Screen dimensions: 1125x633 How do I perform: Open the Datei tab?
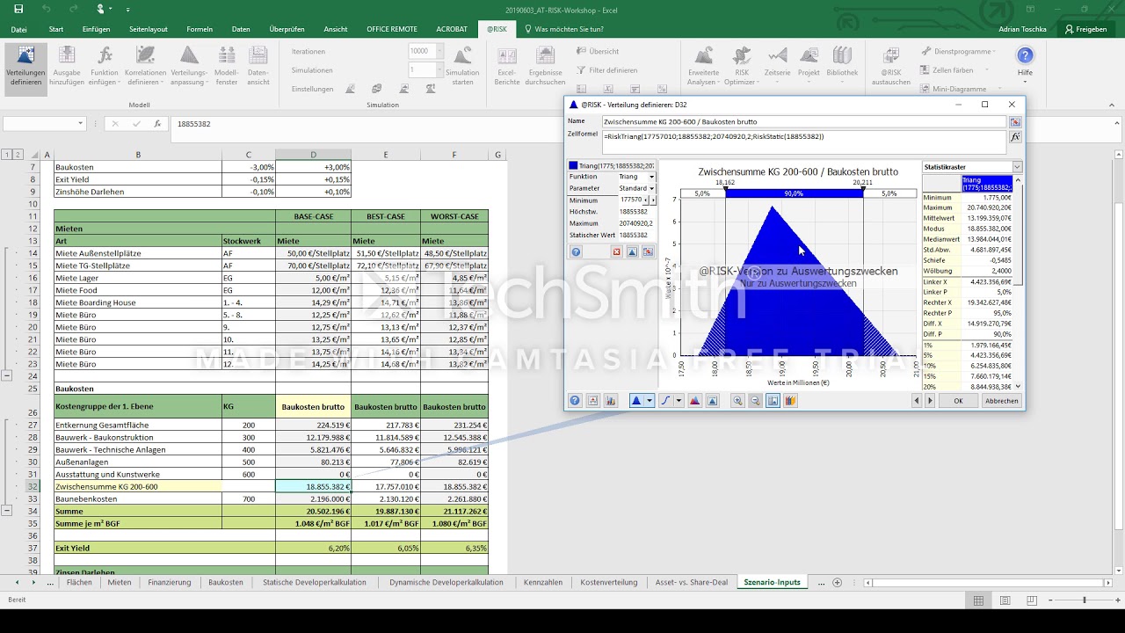click(x=18, y=29)
